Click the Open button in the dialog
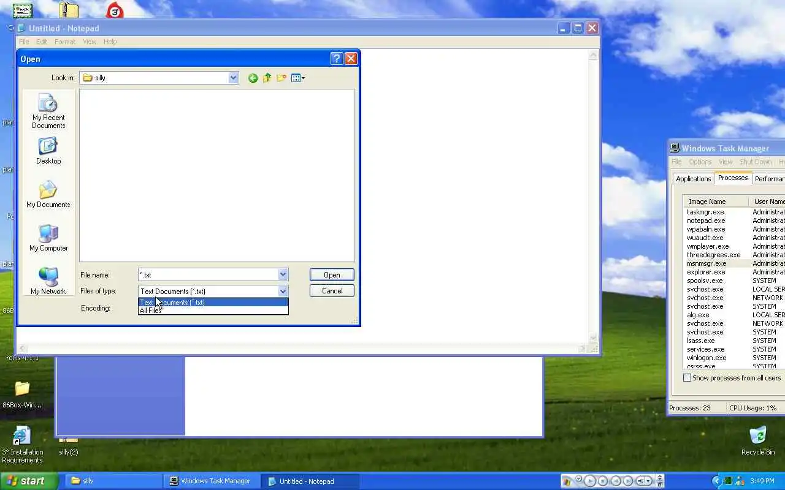This screenshot has width=785, height=490. click(x=332, y=274)
